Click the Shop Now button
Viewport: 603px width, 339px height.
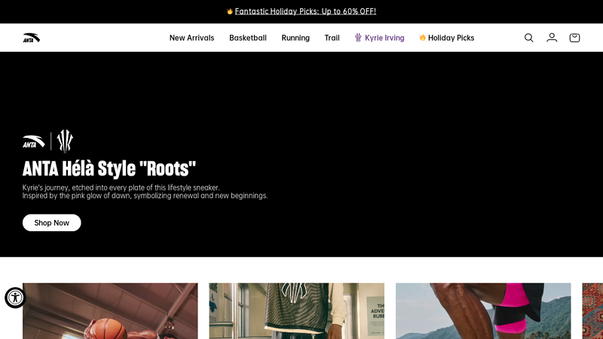pos(51,222)
